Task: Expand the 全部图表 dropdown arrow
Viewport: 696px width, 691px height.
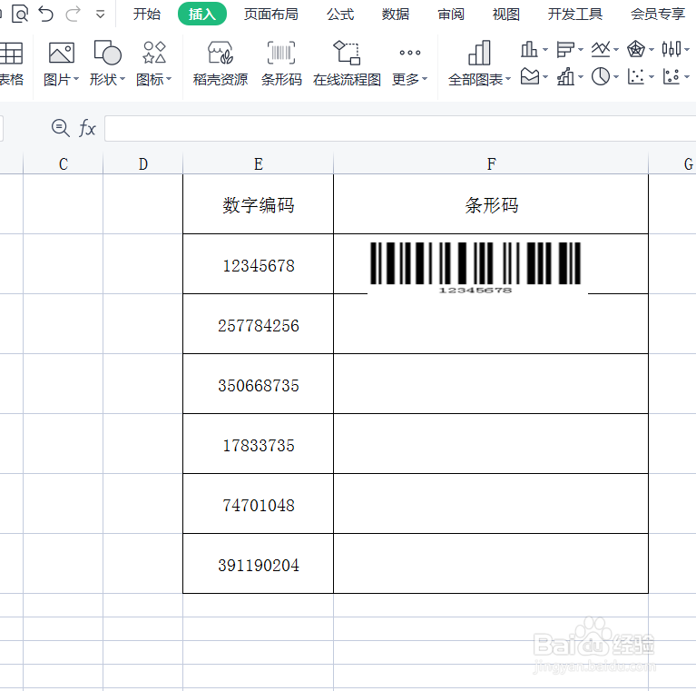Action: tap(509, 79)
